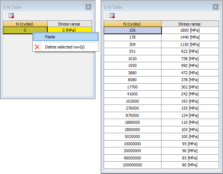Click Stress range header in right table
Viewport: 223px width, 174px height.
click(190, 24)
